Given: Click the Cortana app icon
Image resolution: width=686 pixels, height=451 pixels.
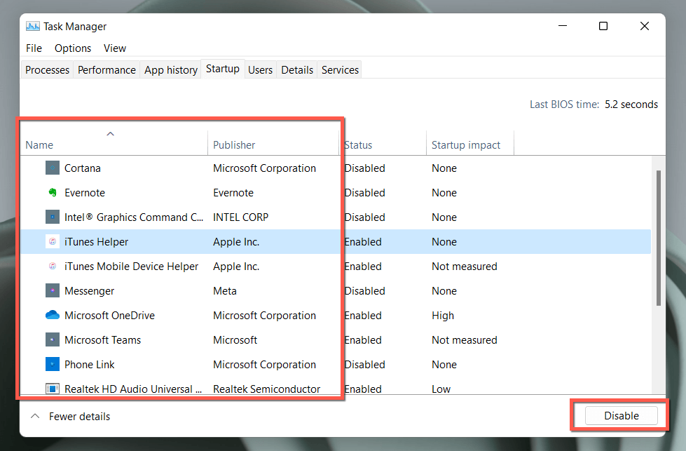Looking at the screenshot, I should pyautogui.click(x=53, y=168).
